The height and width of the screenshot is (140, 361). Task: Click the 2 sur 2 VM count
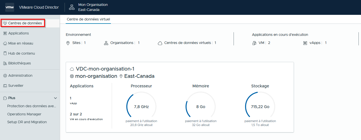[76, 114]
